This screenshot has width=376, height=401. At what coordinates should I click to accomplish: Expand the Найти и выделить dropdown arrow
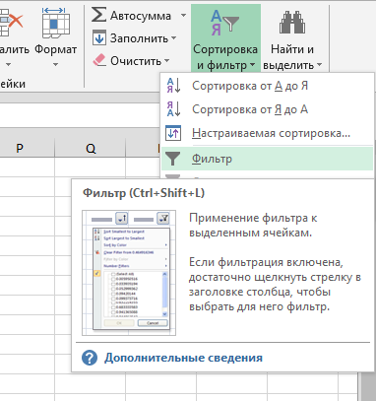[319, 65]
